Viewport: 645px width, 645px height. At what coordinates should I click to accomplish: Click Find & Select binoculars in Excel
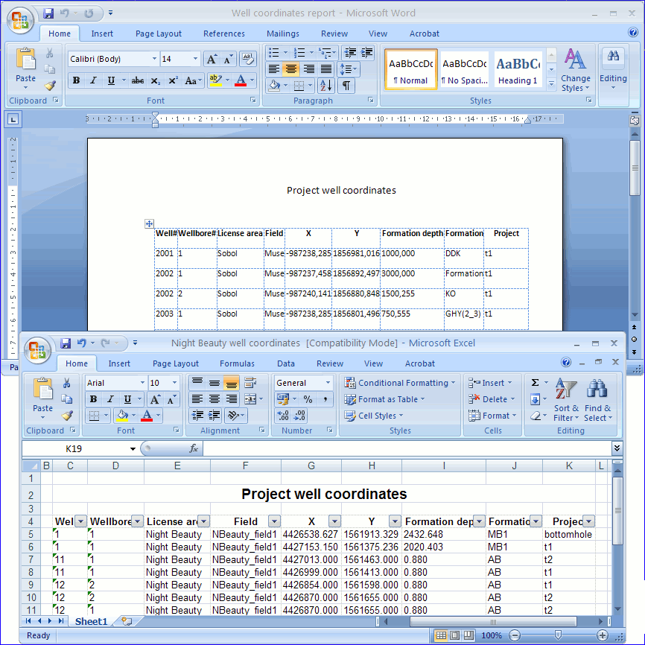point(597,400)
